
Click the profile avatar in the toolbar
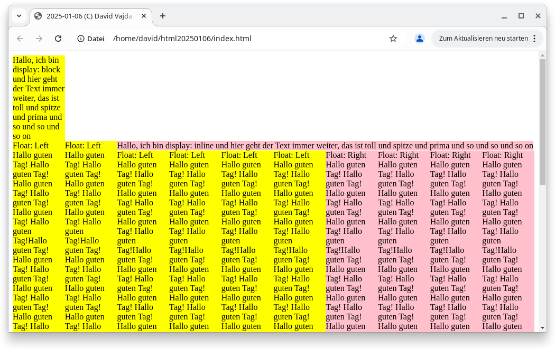[419, 38]
